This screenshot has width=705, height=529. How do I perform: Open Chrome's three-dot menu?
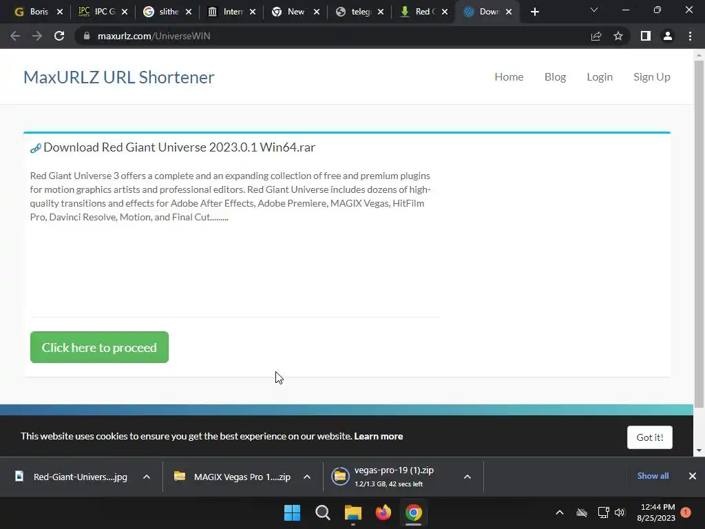(690, 36)
